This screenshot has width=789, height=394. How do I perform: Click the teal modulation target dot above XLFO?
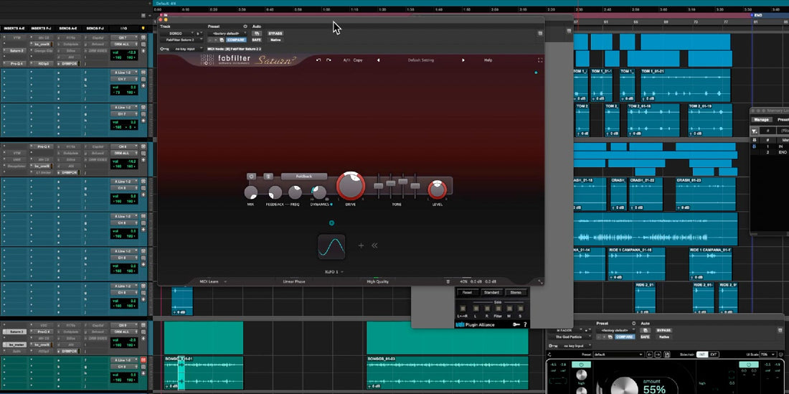tap(331, 223)
